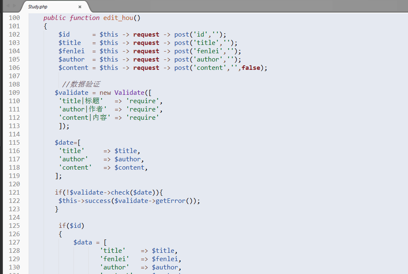This screenshot has width=408, height=274.
Task: Select line number 100 in the gutter
Action: (x=14, y=18)
